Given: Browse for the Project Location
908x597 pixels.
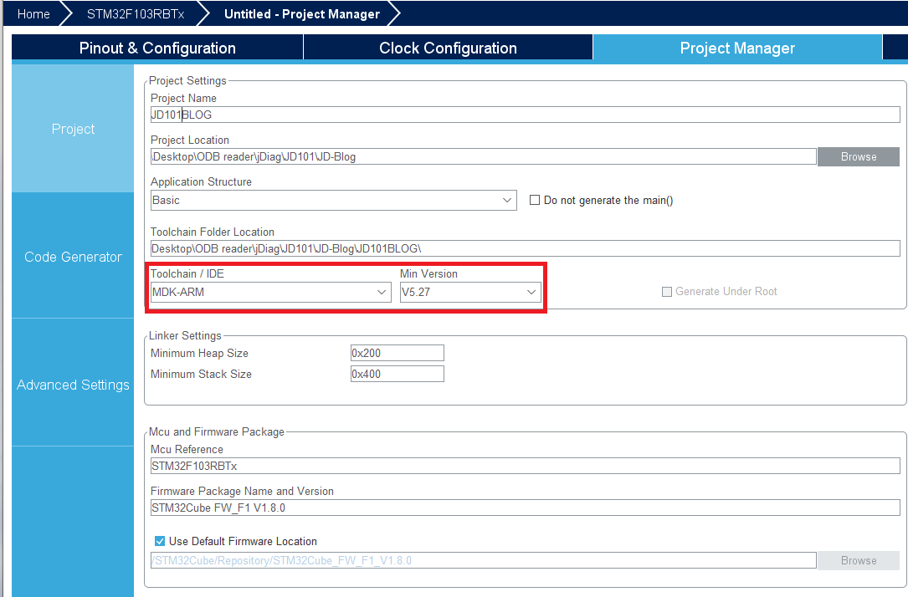Looking at the screenshot, I should point(859,156).
